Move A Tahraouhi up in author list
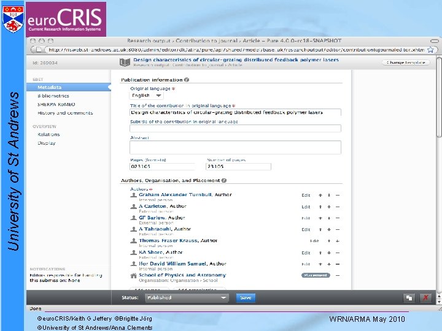This screenshot has height=331, width=442. coord(320,229)
